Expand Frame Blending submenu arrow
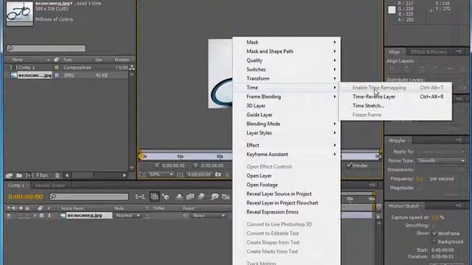Screen dimensions: 472x265 [x=334, y=96]
